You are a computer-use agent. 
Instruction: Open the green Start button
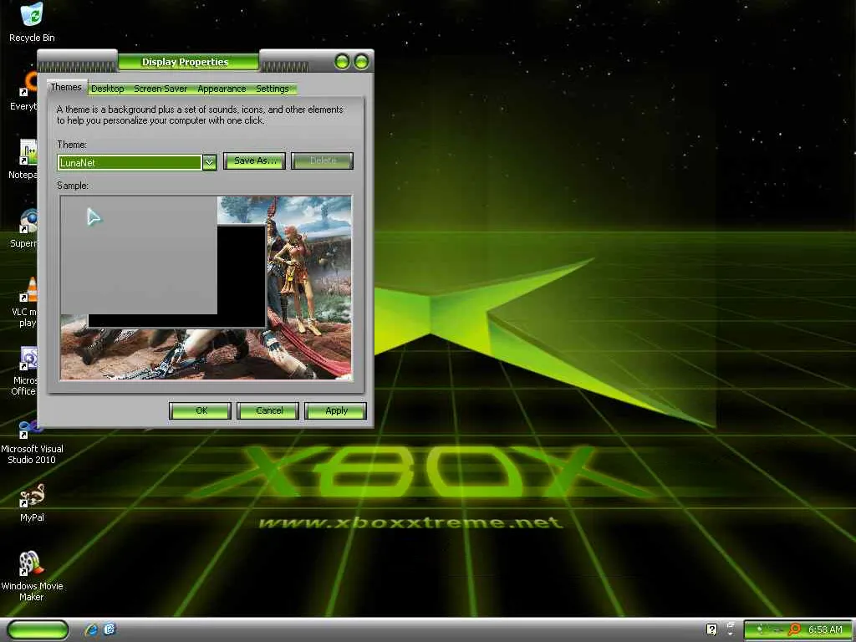tap(38, 629)
